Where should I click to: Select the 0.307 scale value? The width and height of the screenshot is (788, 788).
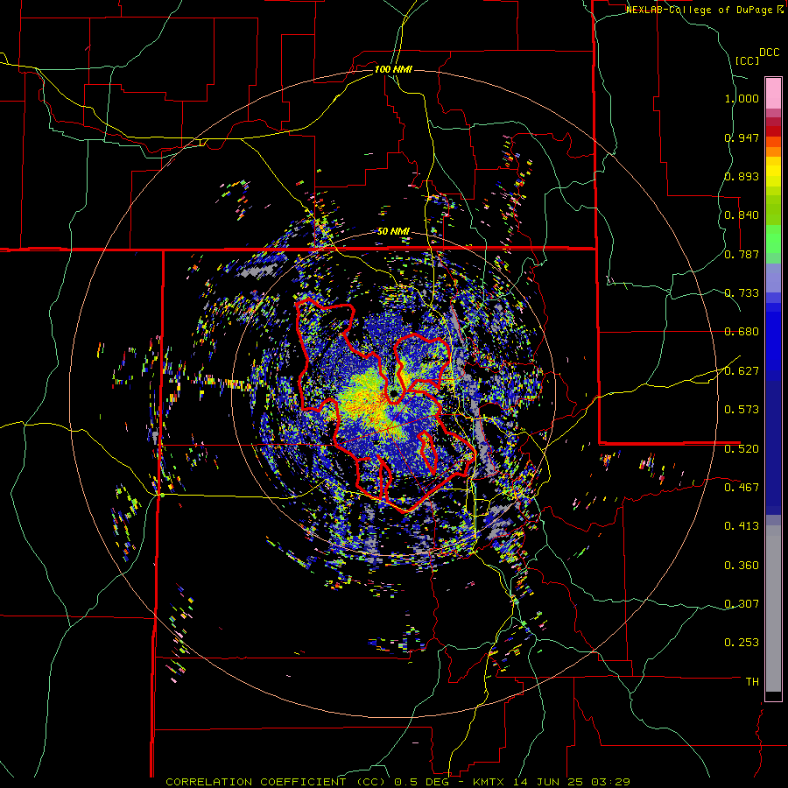[742, 603]
